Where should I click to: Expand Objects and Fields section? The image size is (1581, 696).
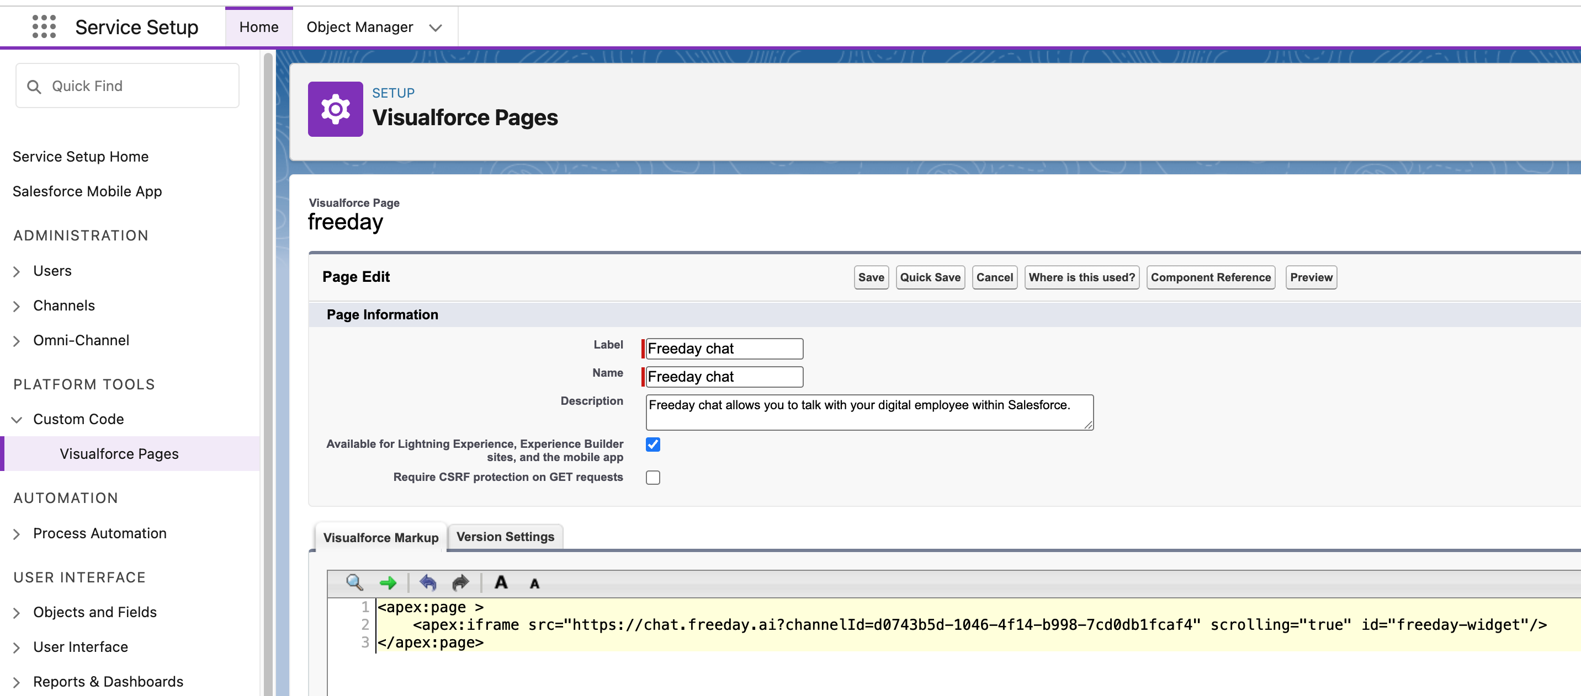click(x=17, y=613)
